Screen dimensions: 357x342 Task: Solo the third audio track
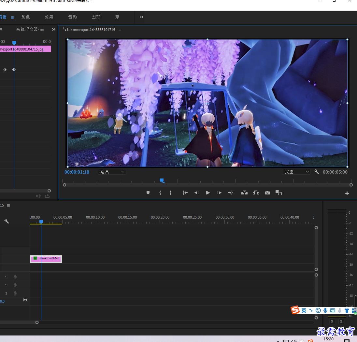[7, 293]
